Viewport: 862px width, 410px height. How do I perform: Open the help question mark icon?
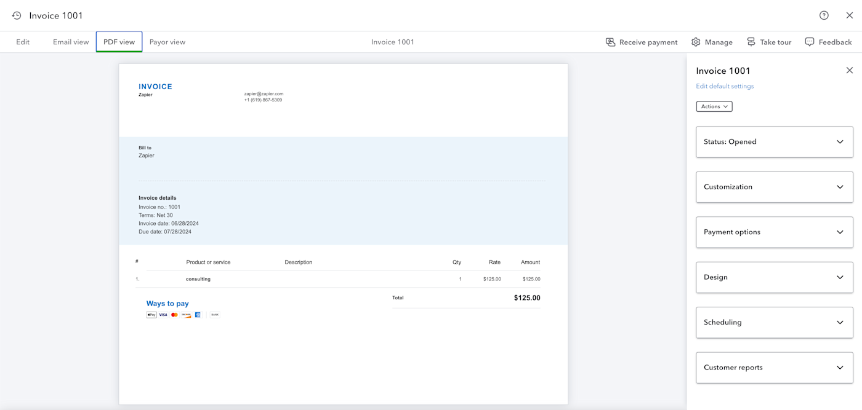pyautogui.click(x=824, y=15)
